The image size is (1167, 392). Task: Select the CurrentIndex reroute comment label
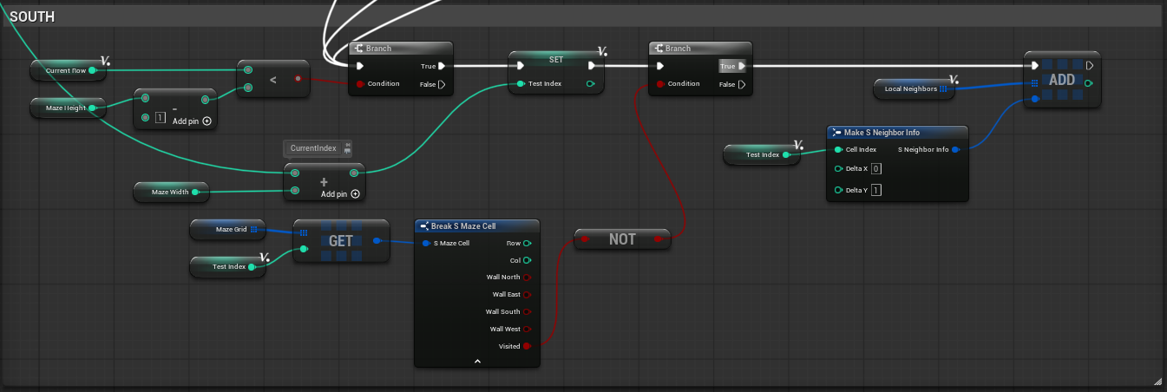(x=318, y=148)
